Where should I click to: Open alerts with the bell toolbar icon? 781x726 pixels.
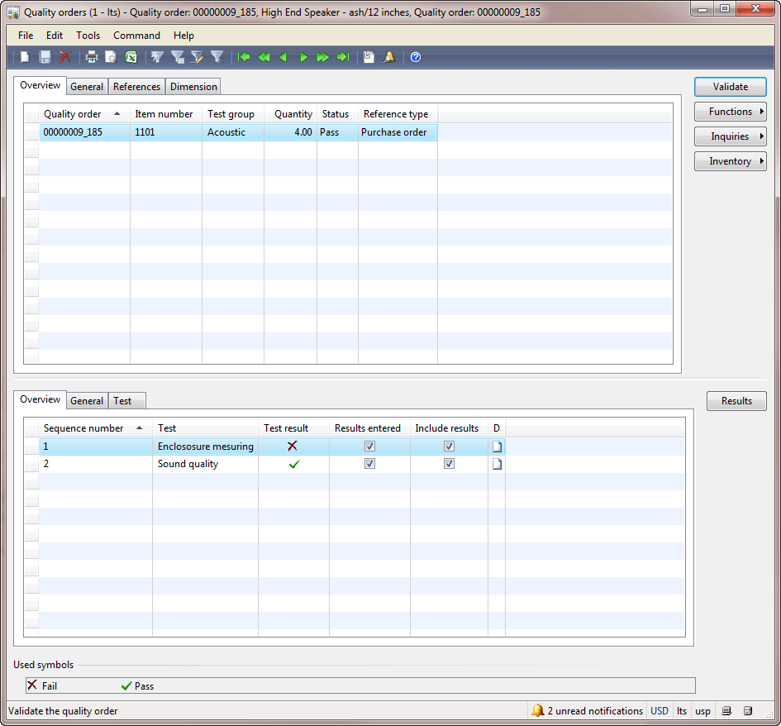(x=388, y=56)
